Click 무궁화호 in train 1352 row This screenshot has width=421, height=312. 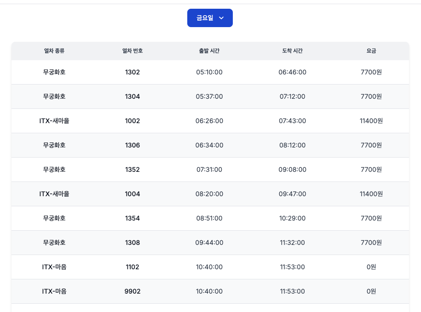[x=54, y=170]
